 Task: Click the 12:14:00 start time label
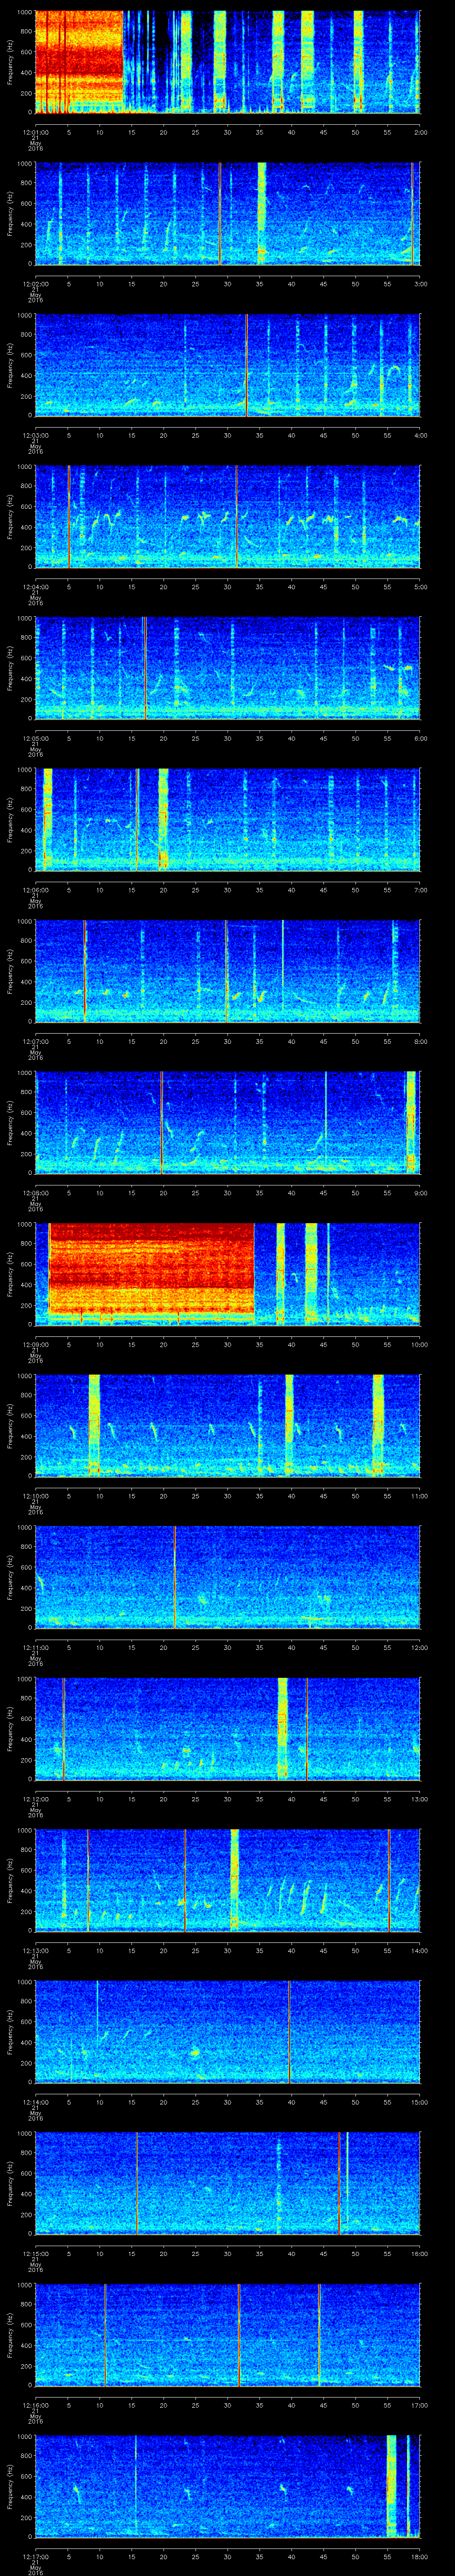click(x=35, y=2101)
